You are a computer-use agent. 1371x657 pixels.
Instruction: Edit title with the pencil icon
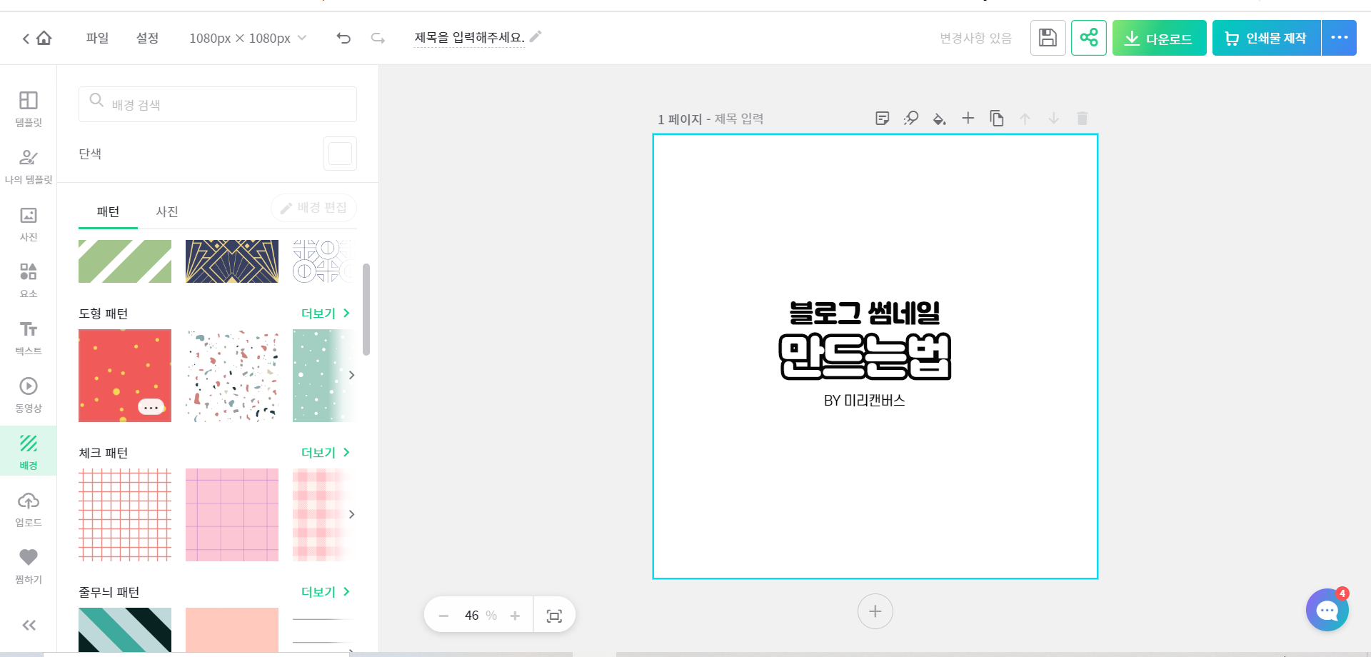536,36
